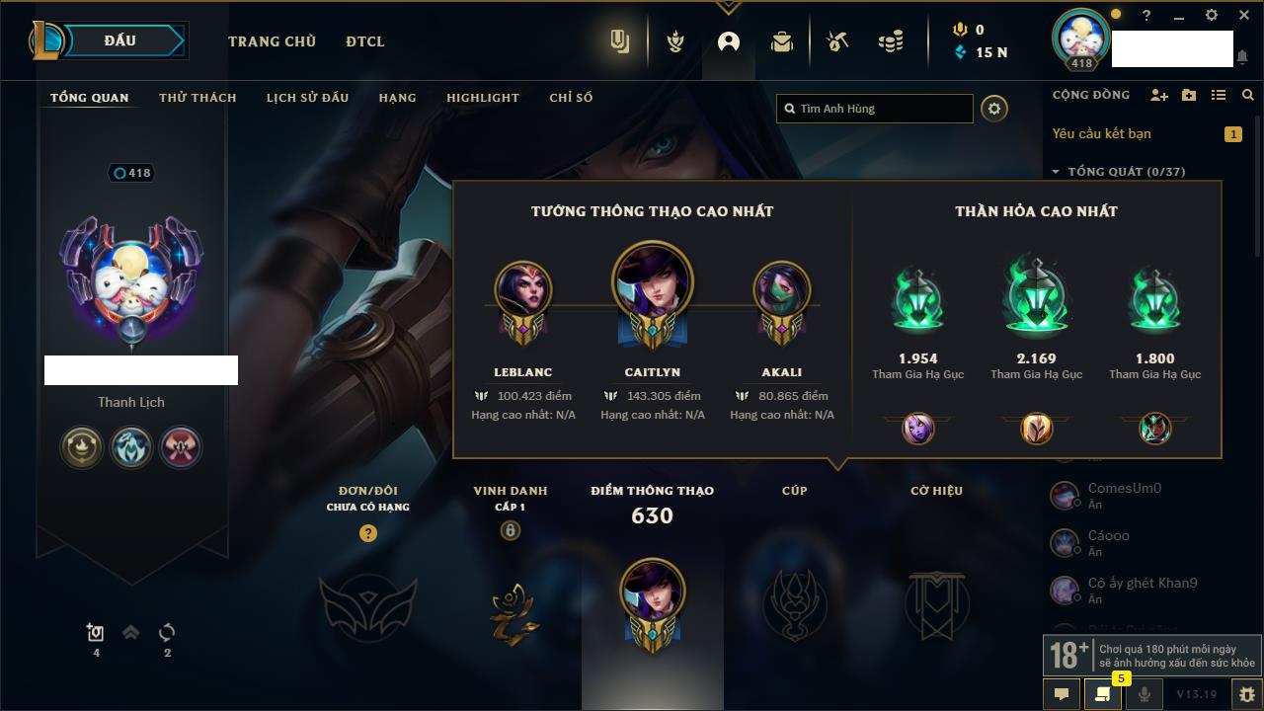Open the Loot hammer icon

pos(837,41)
